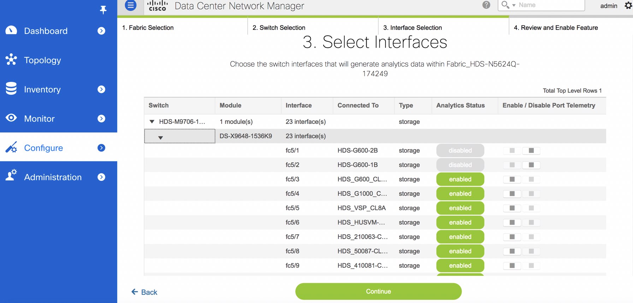This screenshot has width=633, height=303.
Task: Select the fc5/7 interface cell
Action: point(292,237)
